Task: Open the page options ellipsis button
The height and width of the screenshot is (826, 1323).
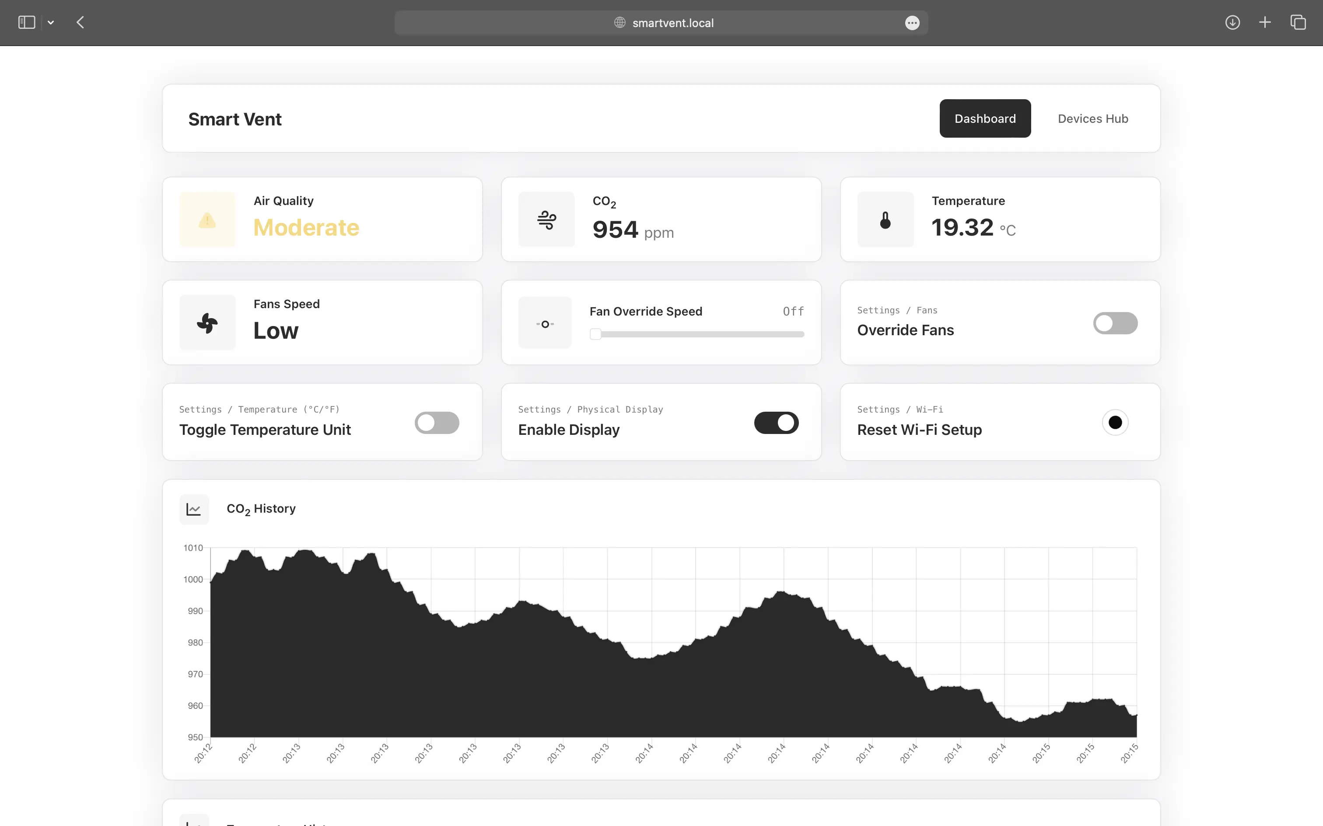Action: pyautogui.click(x=912, y=23)
